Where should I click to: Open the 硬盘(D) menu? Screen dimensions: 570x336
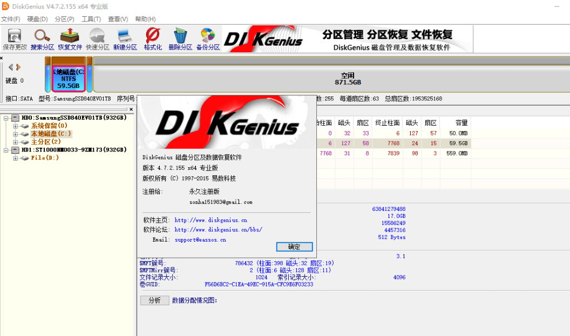pos(37,19)
